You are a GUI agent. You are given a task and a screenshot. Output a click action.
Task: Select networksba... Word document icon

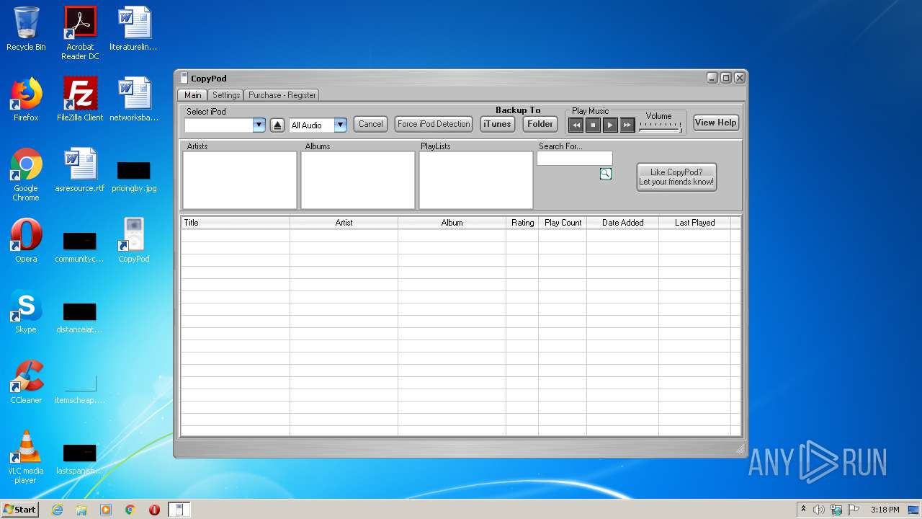click(134, 99)
